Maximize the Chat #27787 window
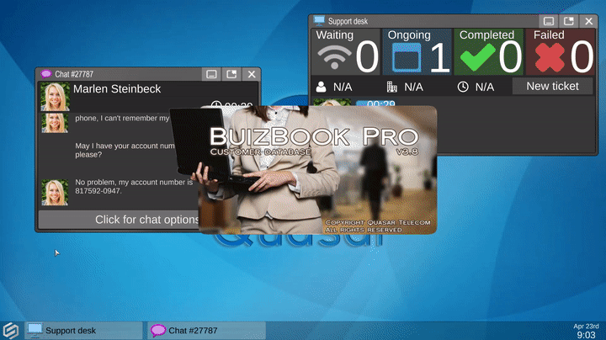 [231, 74]
